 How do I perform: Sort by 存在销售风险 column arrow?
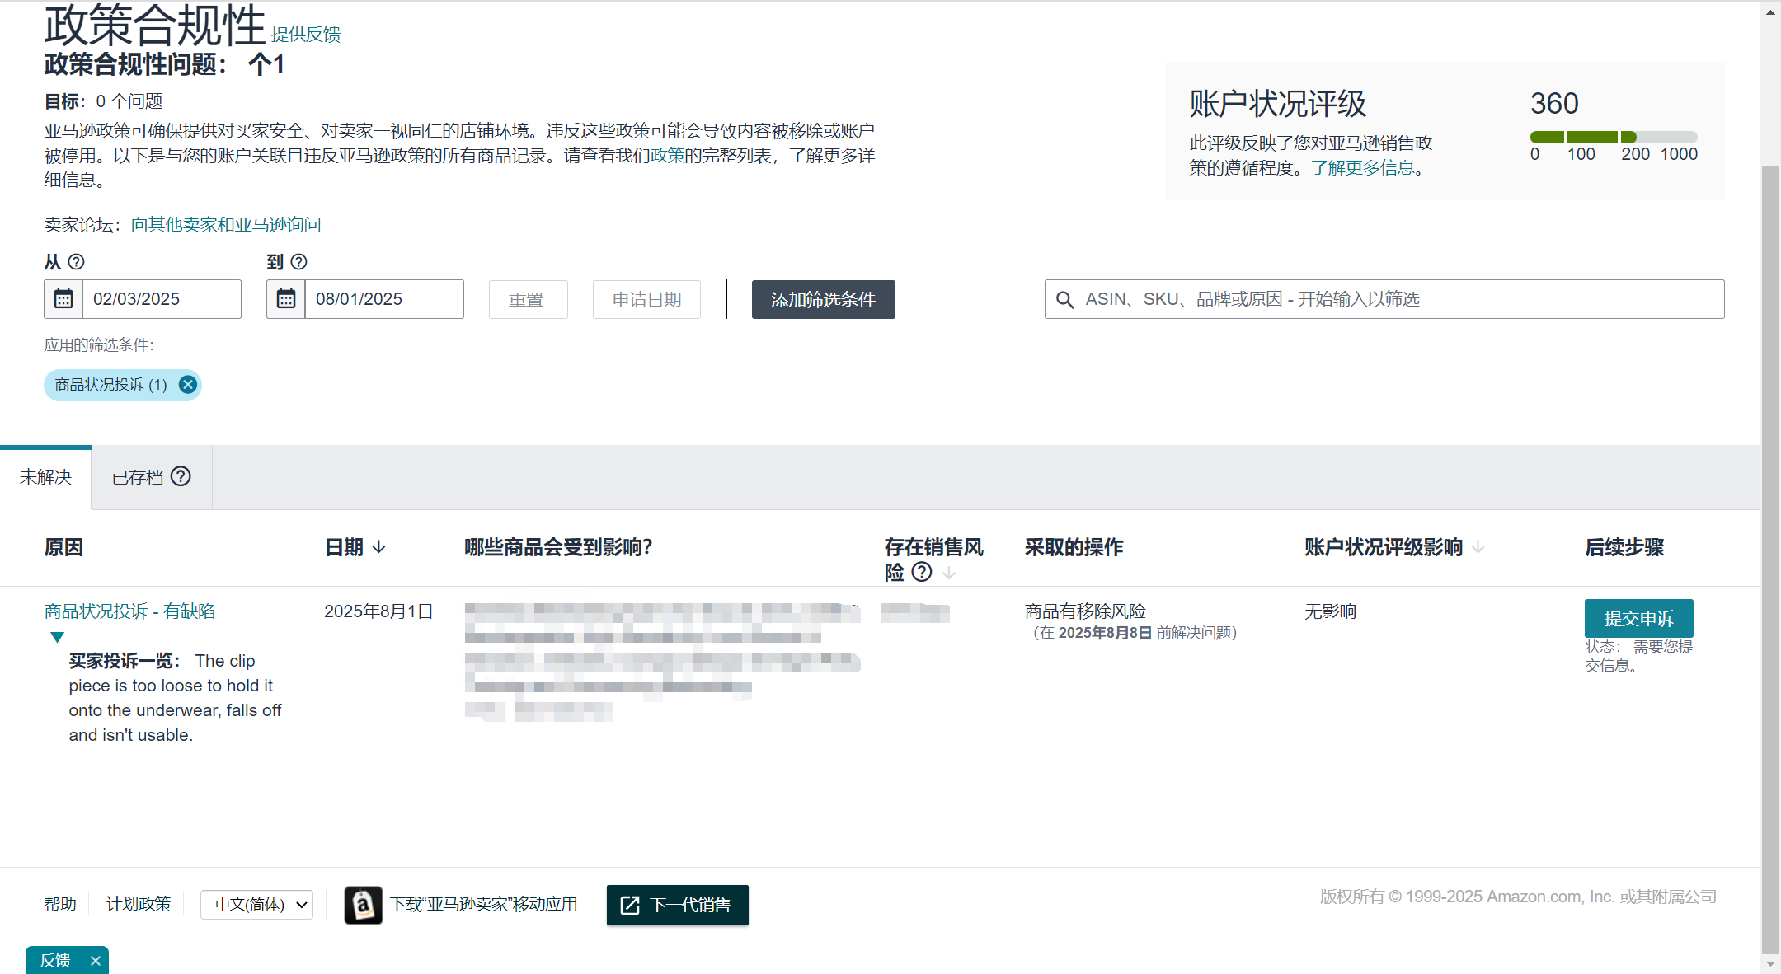click(949, 573)
